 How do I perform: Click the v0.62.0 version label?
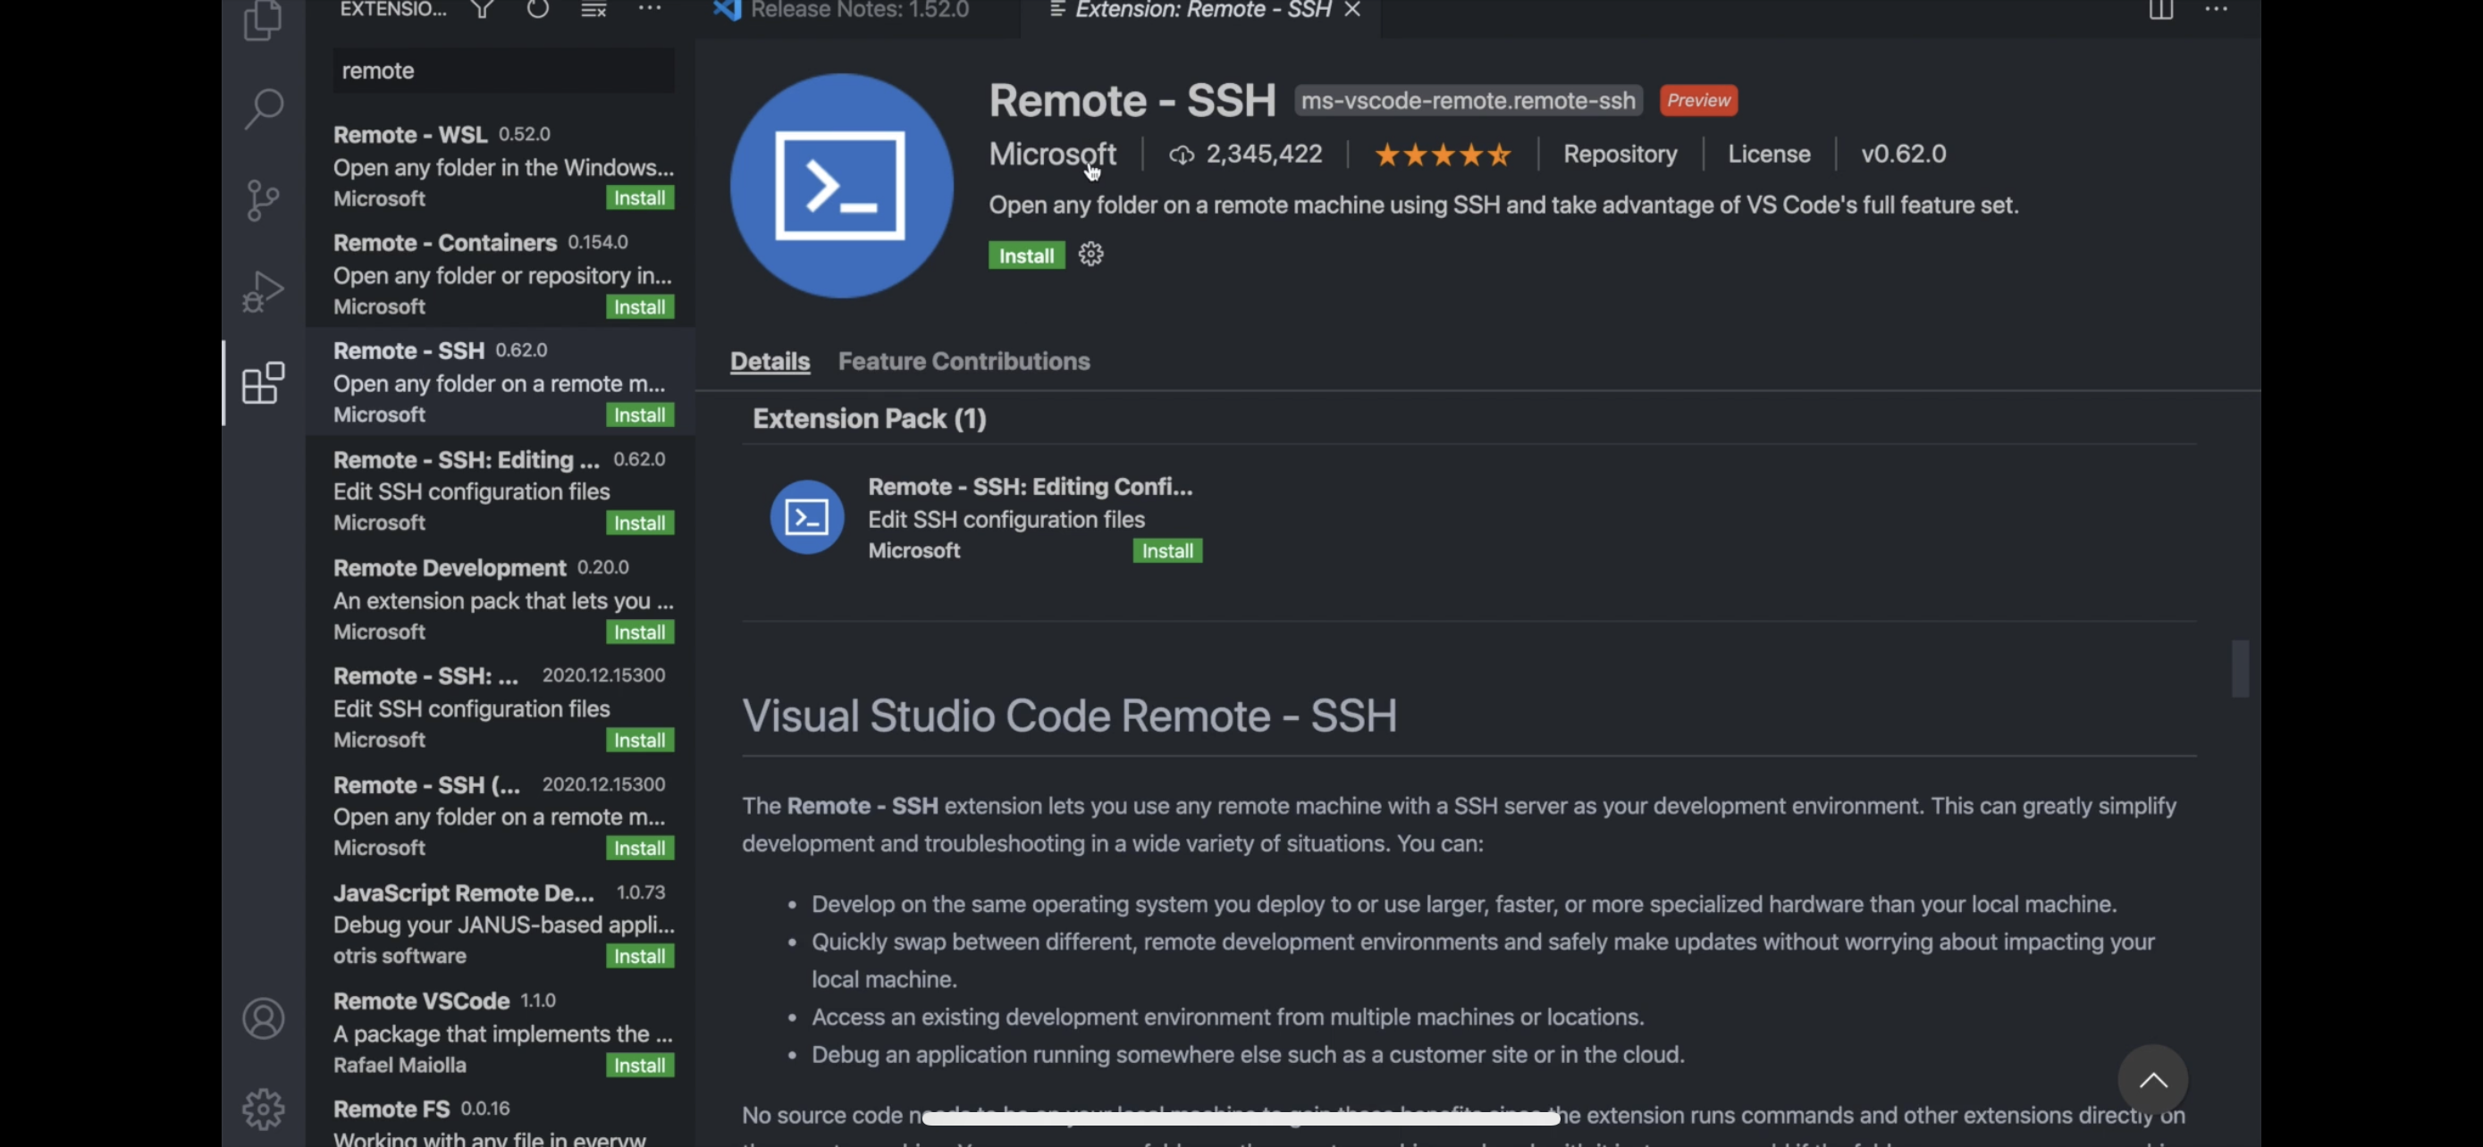point(1903,154)
